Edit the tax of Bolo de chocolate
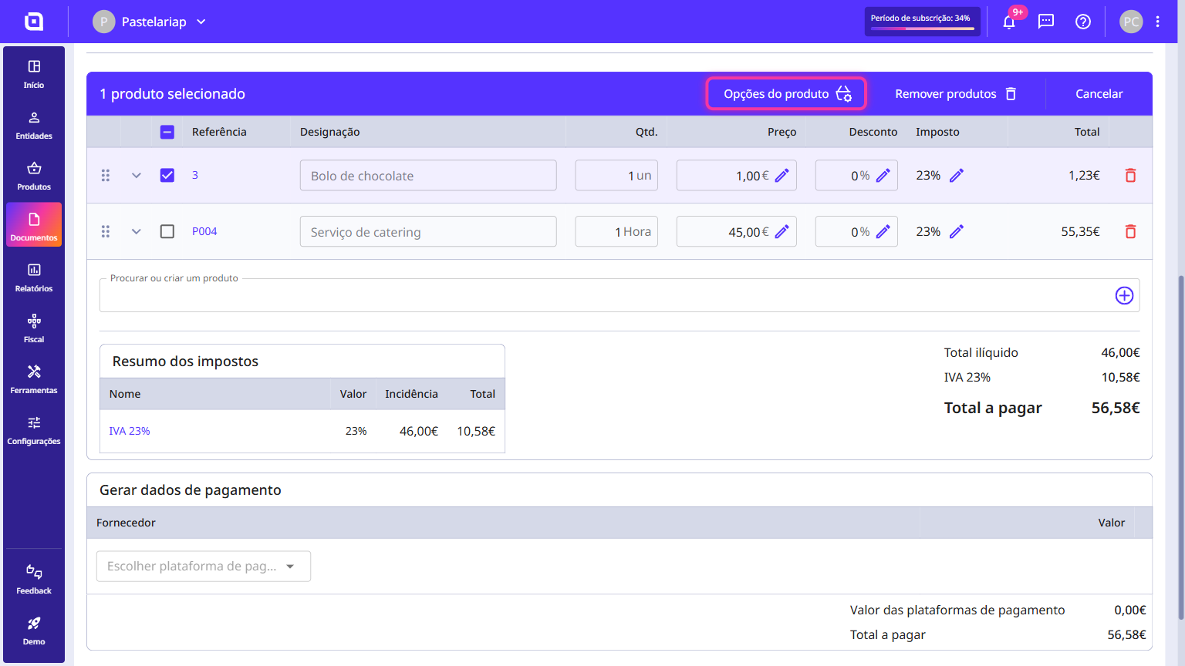The height and width of the screenshot is (666, 1185). pos(957,176)
